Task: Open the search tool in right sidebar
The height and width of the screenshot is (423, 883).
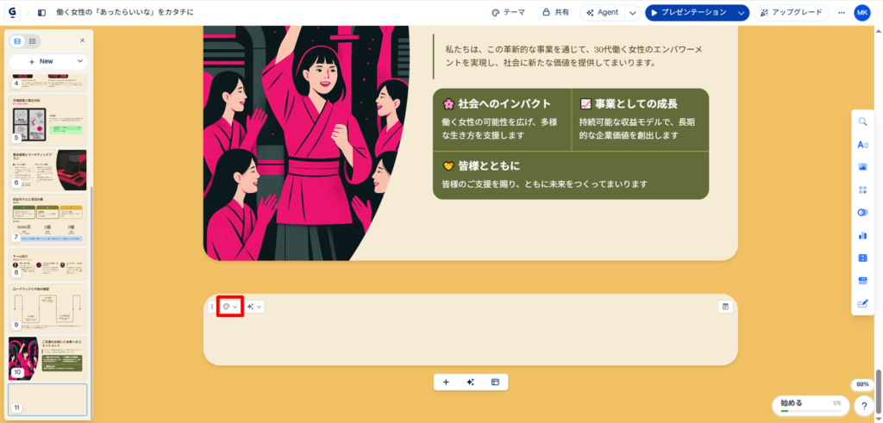Action: [x=862, y=121]
